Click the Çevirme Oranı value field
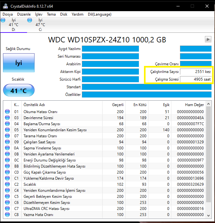This screenshot has width=215, height=223. pyautogui.click(x=196, y=64)
